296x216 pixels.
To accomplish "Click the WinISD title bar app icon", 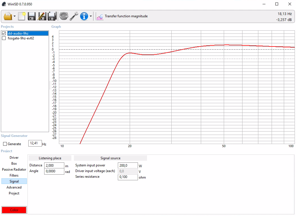I will [4, 4].
